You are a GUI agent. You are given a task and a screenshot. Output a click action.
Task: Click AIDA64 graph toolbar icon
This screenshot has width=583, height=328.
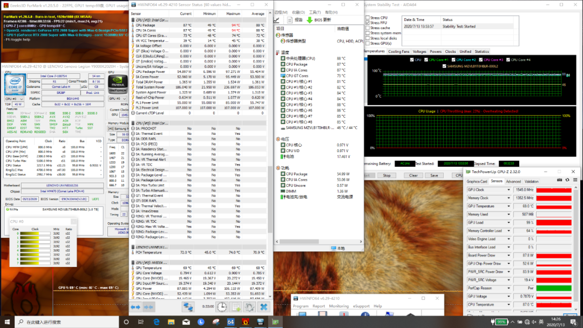point(276,19)
